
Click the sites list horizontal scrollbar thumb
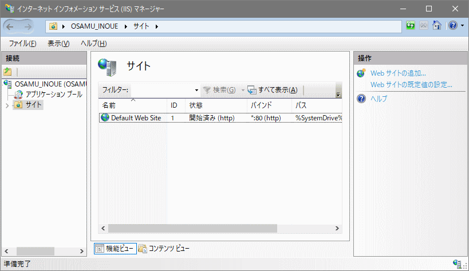[x=192, y=229]
